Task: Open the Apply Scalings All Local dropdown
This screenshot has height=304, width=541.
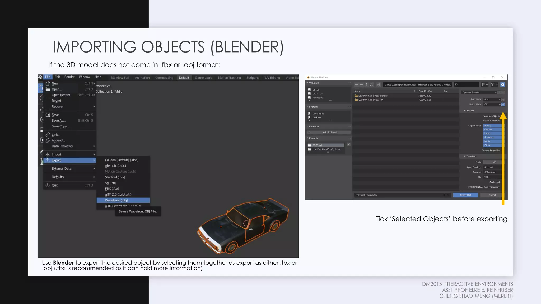Action: pos(493,167)
